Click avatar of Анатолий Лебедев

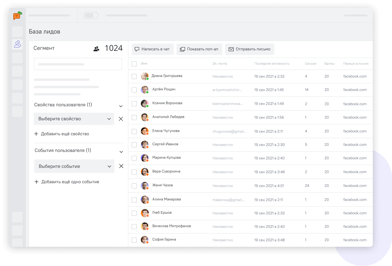coord(145,117)
